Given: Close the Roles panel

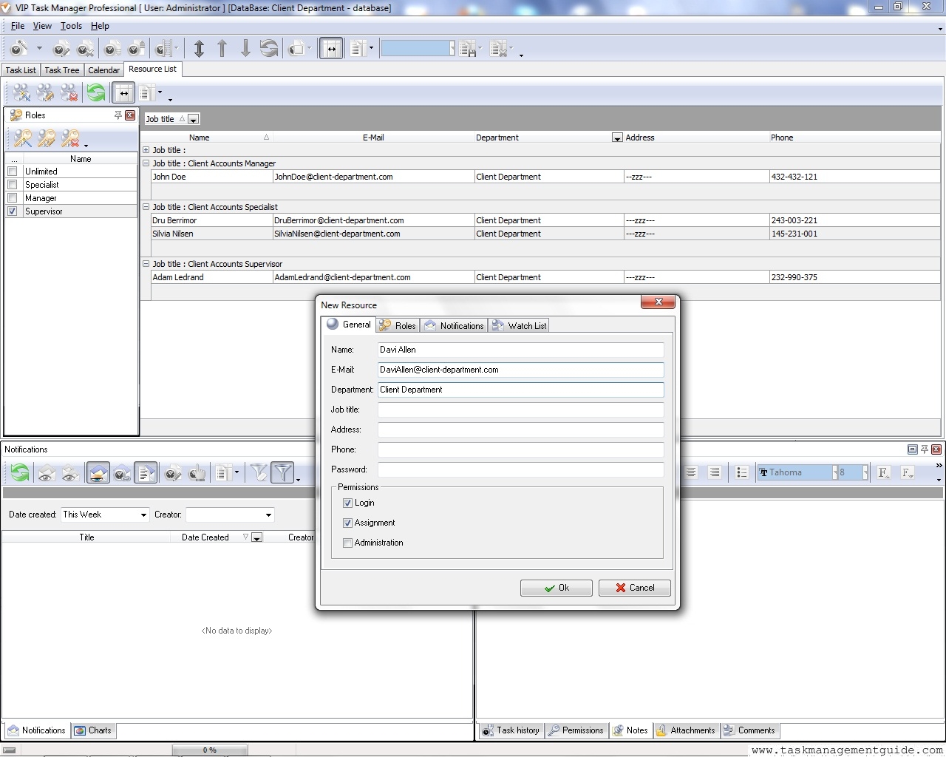Looking at the screenshot, I should tap(130, 115).
